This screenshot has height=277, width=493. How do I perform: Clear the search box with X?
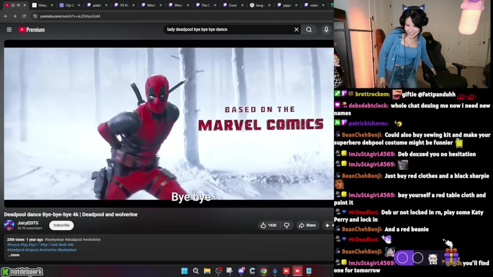coord(297,29)
